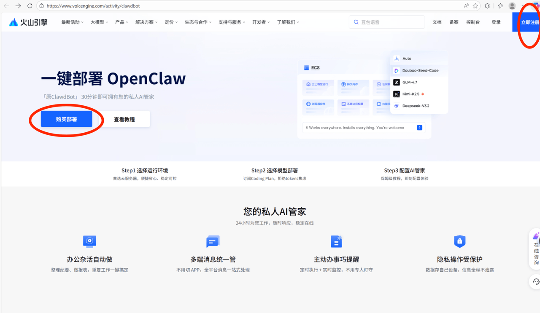This screenshot has width=540, height=313.
Task: Select the GLM-4.7 model option
Action: (x=419, y=82)
